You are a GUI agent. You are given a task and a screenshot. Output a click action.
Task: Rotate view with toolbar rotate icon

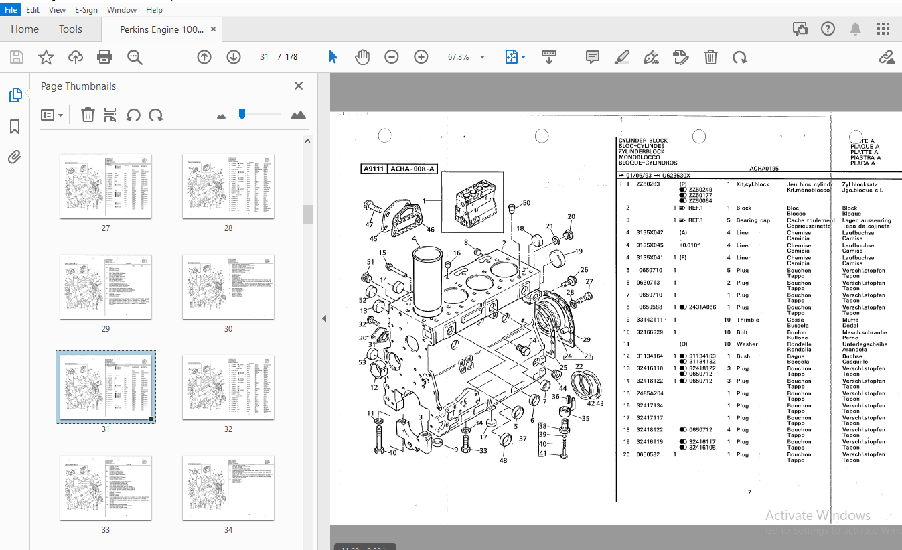740,57
